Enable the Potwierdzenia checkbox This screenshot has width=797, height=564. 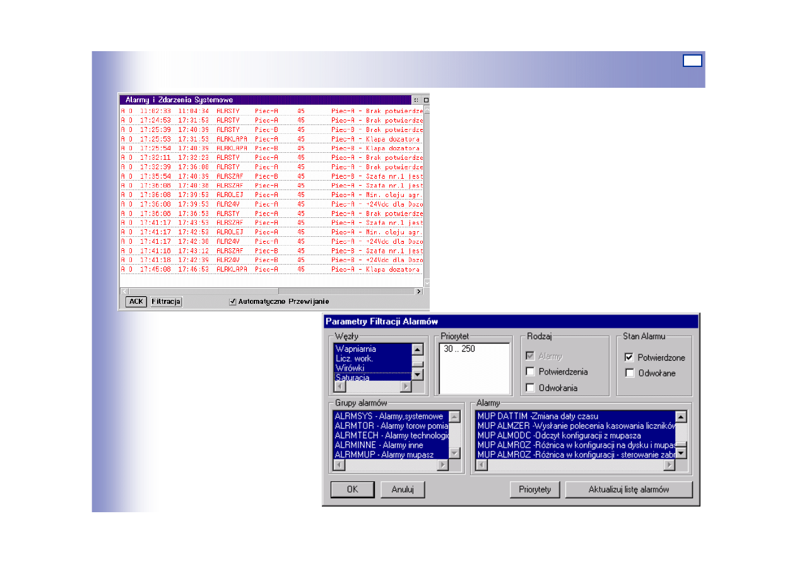pyautogui.click(x=530, y=372)
